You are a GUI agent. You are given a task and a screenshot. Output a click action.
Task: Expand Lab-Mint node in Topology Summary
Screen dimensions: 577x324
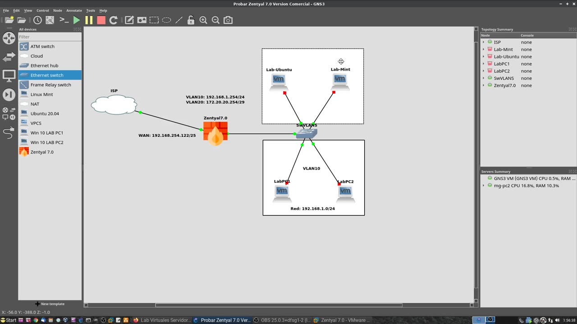[x=483, y=49]
